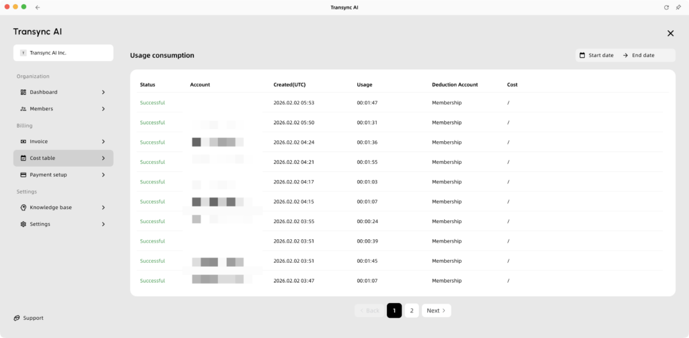689x338 pixels.
Task: Click the Next pagination button
Action: click(x=436, y=310)
